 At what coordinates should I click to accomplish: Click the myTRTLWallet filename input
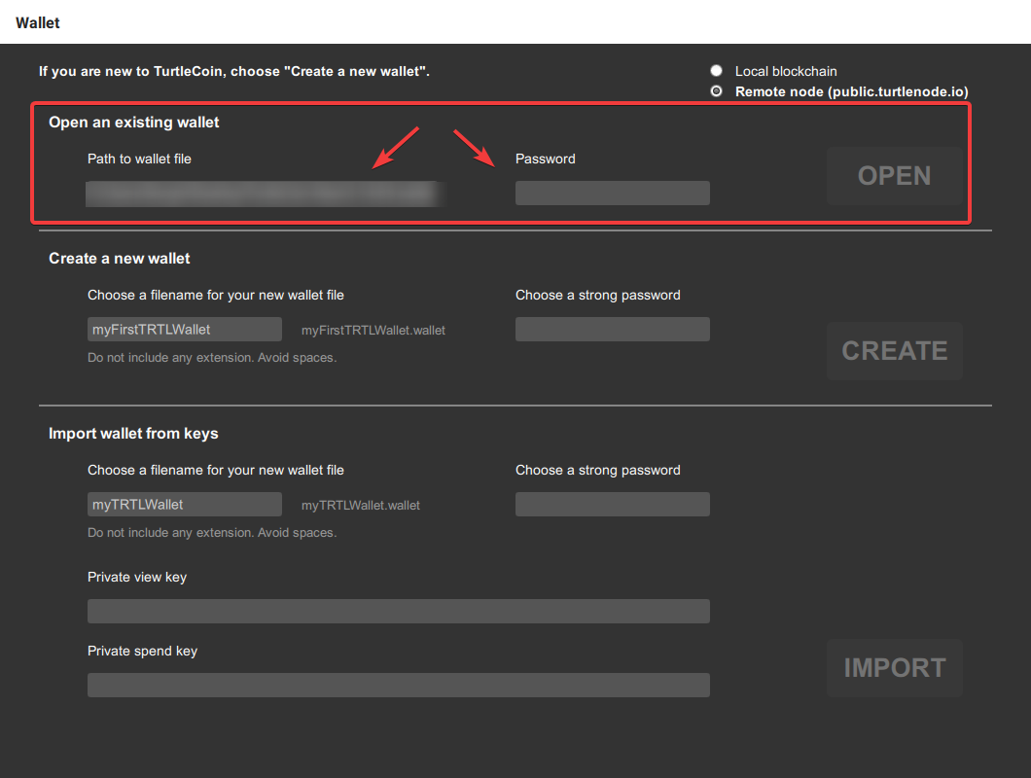point(184,505)
